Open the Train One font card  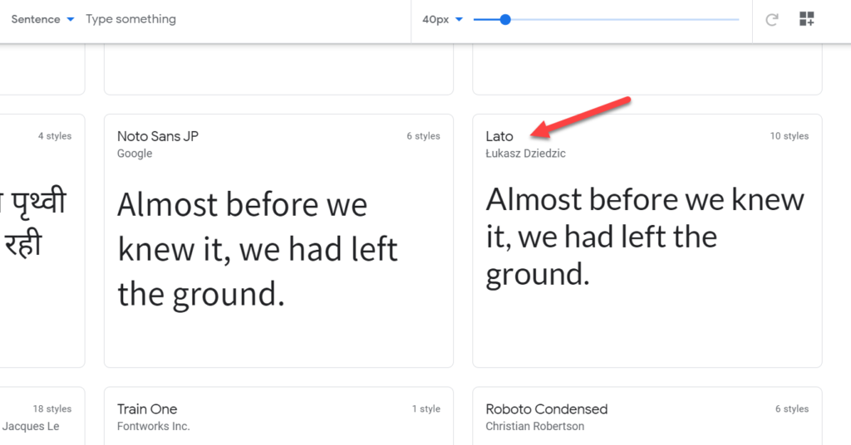pyautogui.click(x=278, y=416)
